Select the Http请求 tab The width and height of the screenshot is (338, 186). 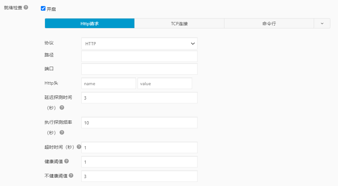(x=90, y=24)
